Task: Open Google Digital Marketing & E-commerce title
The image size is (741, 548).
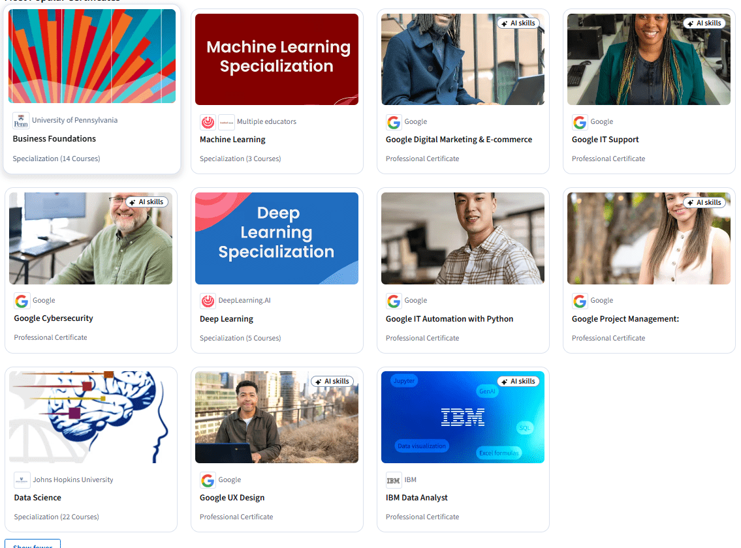Action: tap(459, 140)
